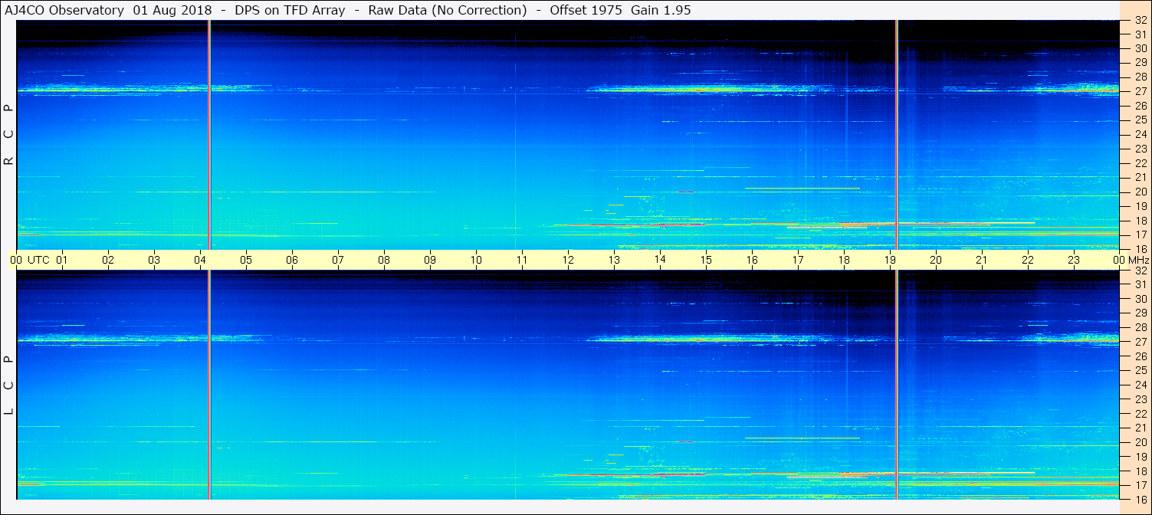Screen dimensions: 1152x515
Task: Click 23 MHz label on RCP frequency scale
Action: point(1140,149)
